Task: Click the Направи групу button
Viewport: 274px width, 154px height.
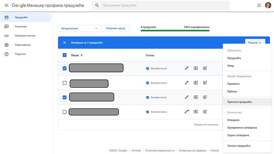Action: 116,28
